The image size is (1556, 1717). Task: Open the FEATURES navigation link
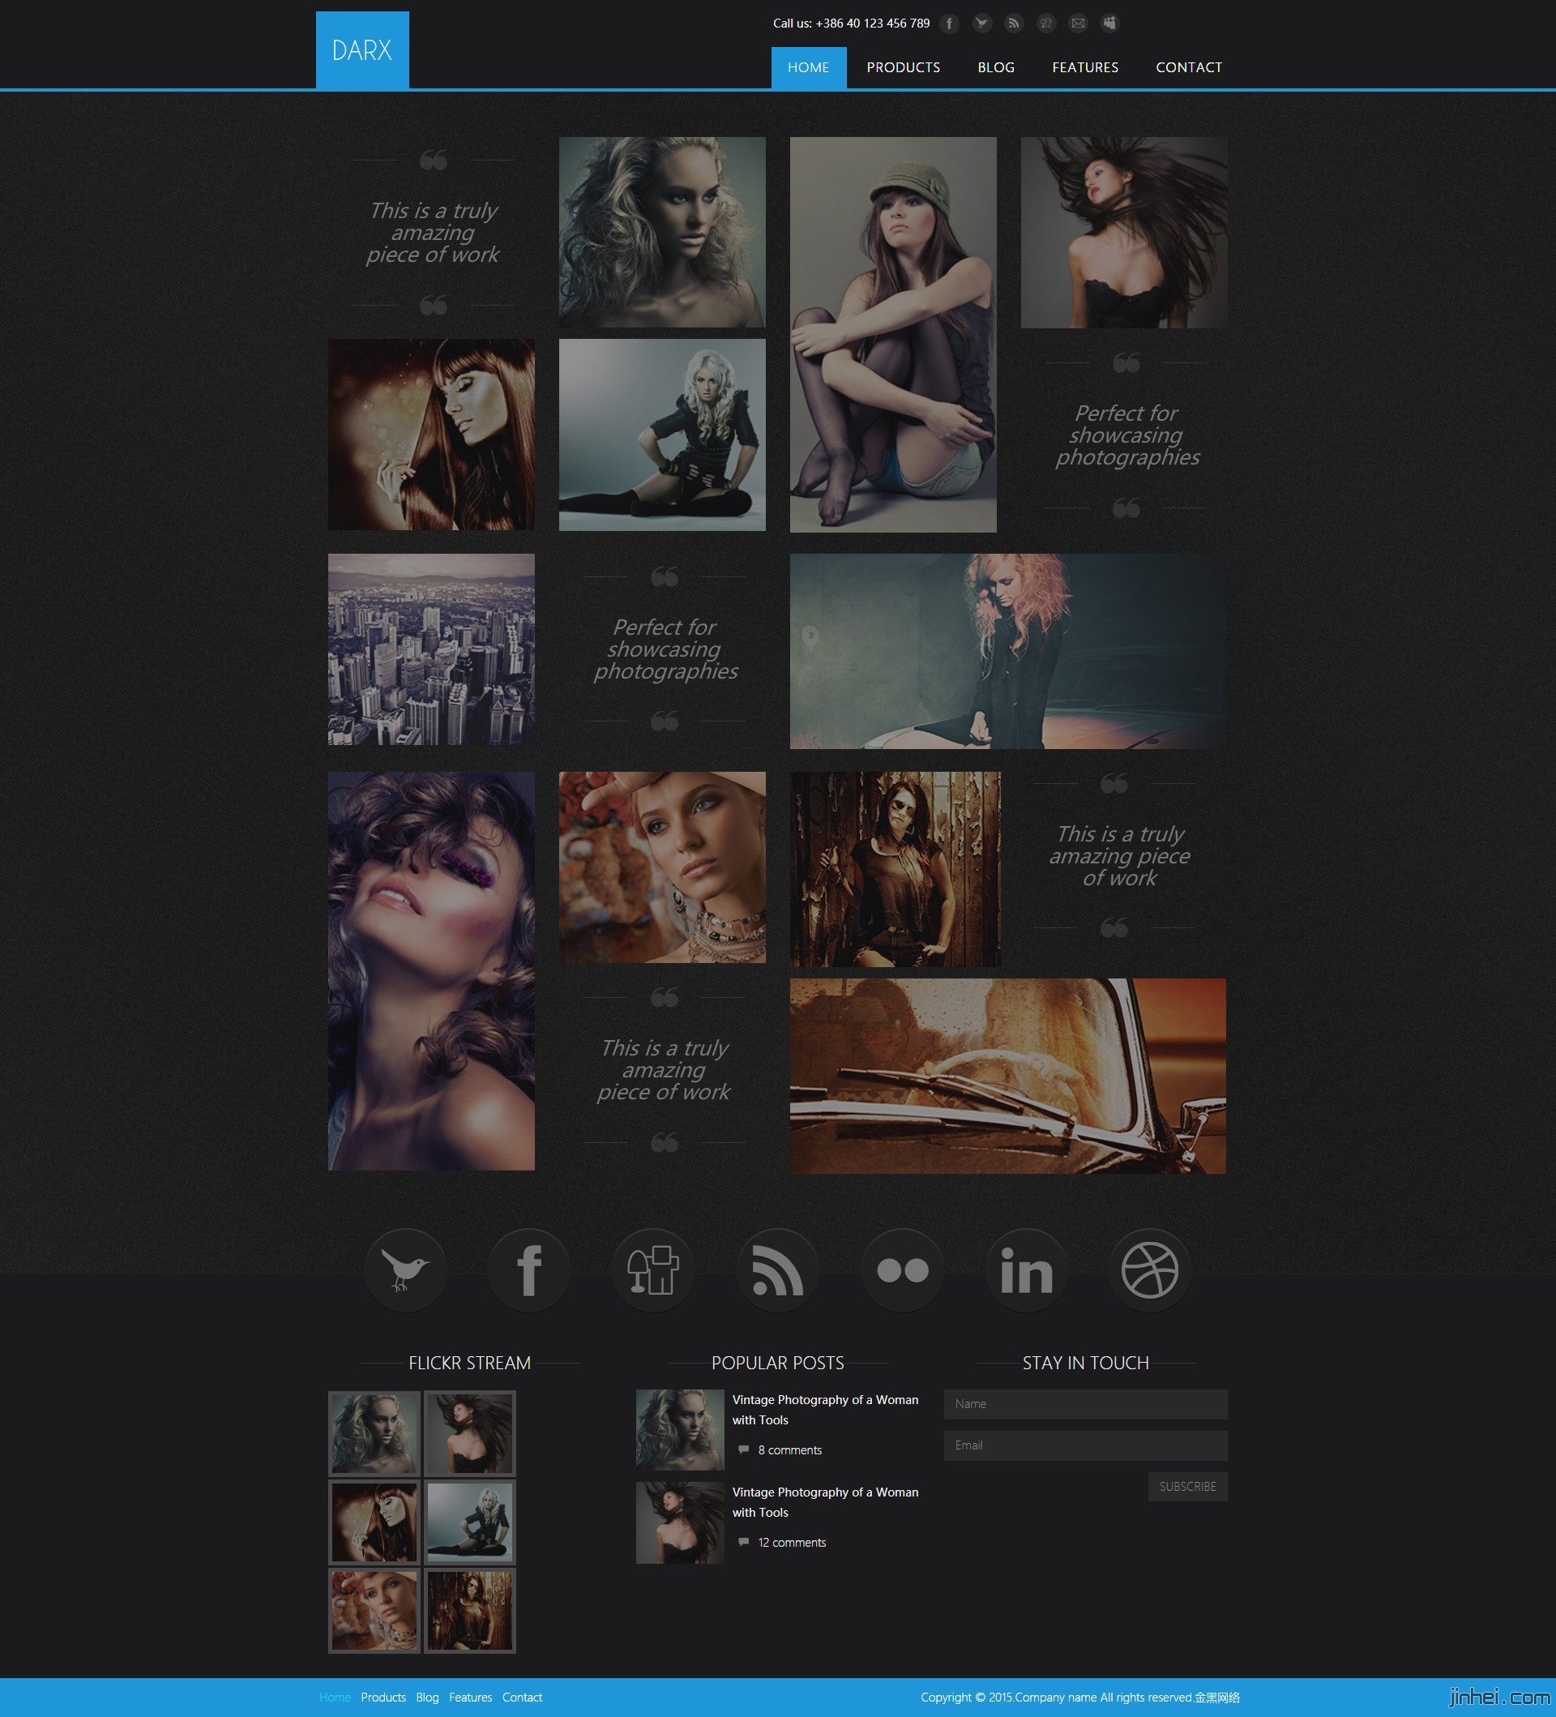point(1084,67)
